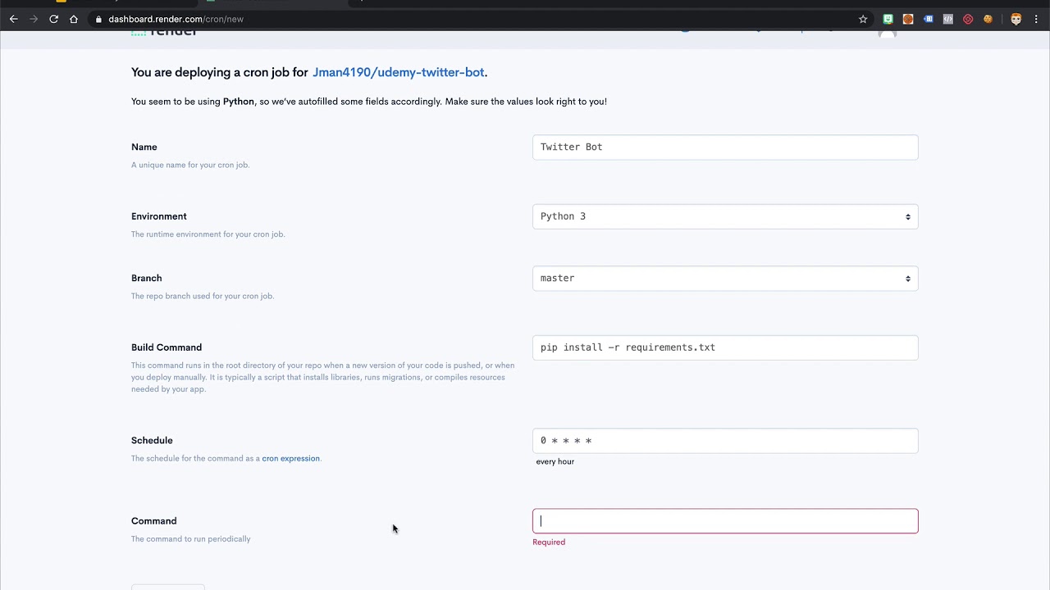Screen dimensions: 1050x590
Task: Open the Branch dropdown showing master
Action: point(725,279)
